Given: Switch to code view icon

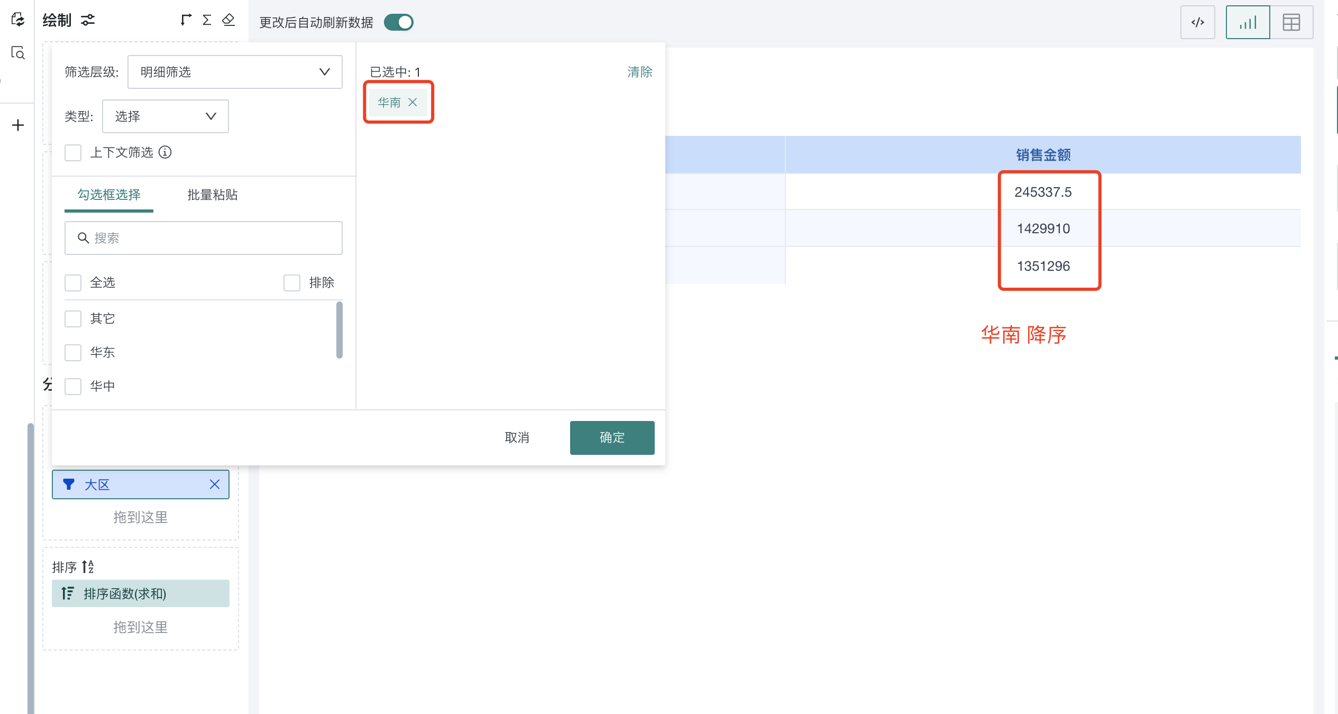Looking at the screenshot, I should tap(1197, 22).
